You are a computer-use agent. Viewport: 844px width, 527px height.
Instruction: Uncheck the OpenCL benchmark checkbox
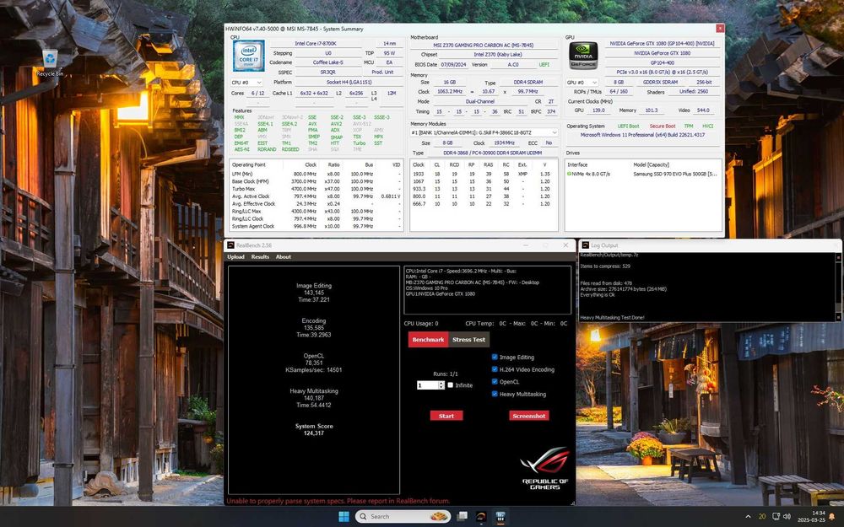point(495,381)
